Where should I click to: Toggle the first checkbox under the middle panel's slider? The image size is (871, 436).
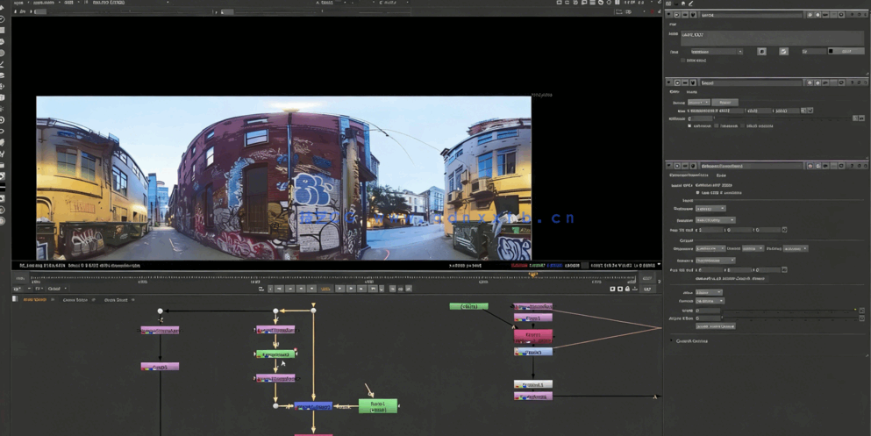(x=689, y=125)
